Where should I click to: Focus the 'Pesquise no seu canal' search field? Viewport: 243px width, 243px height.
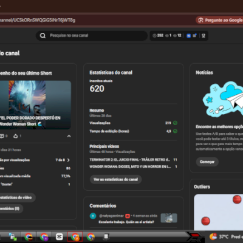(x=92, y=36)
